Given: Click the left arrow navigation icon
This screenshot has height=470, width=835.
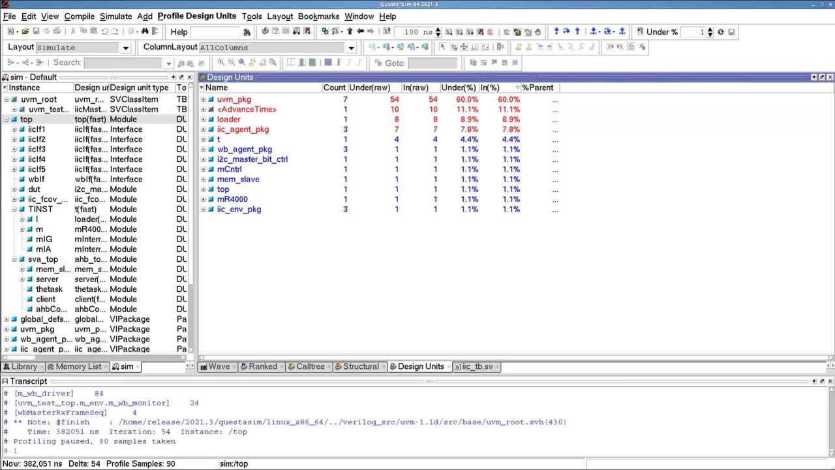Looking at the screenshot, I should [360, 31].
